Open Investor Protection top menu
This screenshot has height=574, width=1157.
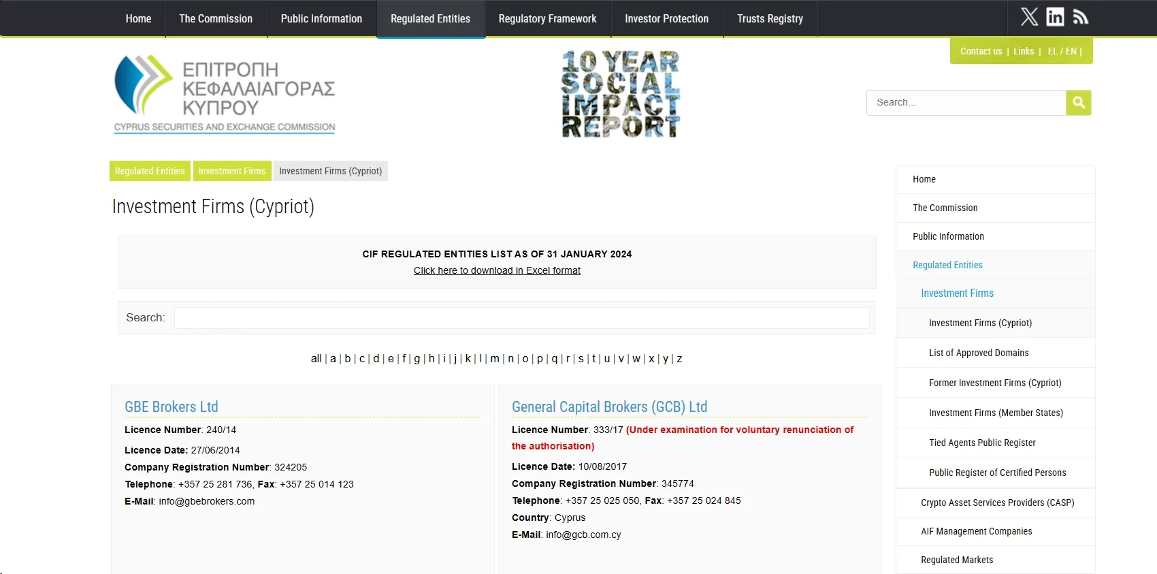tap(666, 18)
